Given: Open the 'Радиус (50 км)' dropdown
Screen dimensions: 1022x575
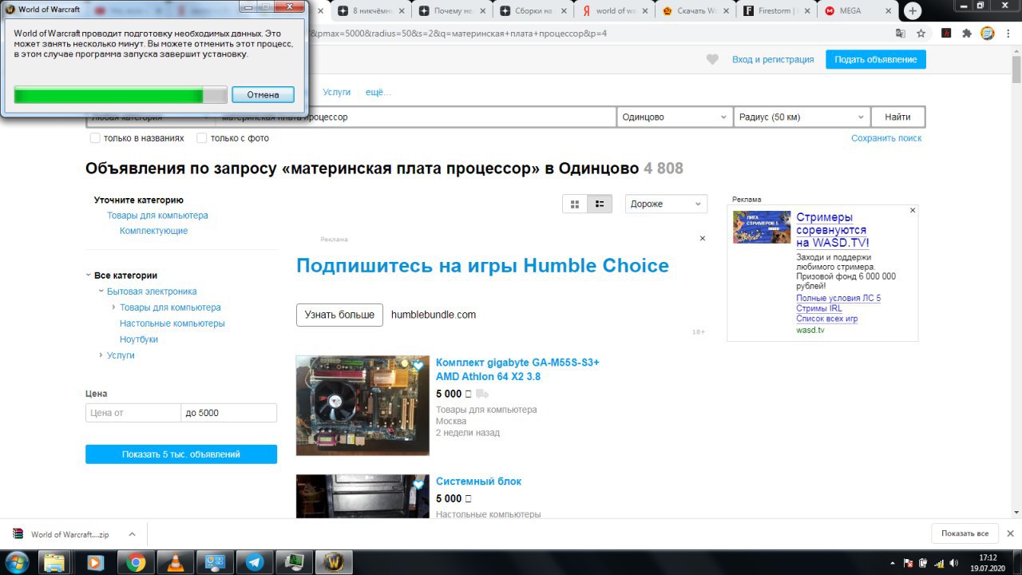Looking at the screenshot, I should [x=802, y=117].
